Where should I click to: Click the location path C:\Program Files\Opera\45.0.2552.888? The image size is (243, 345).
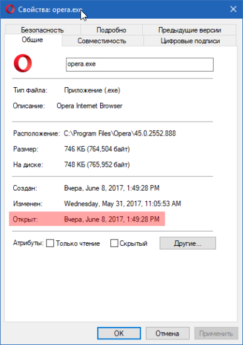coord(120,134)
